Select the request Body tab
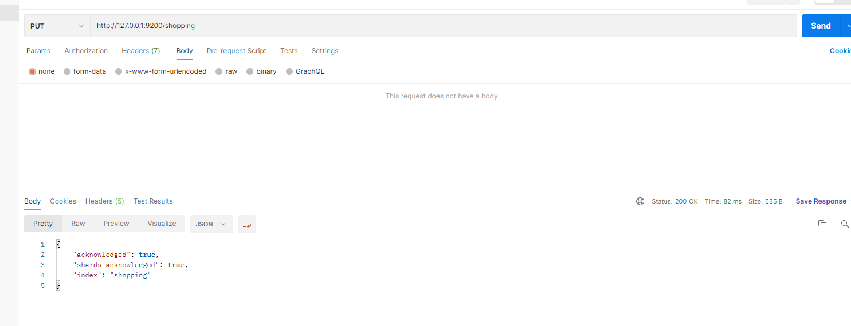The height and width of the screenshot is (326, 851). click(185, 51)
